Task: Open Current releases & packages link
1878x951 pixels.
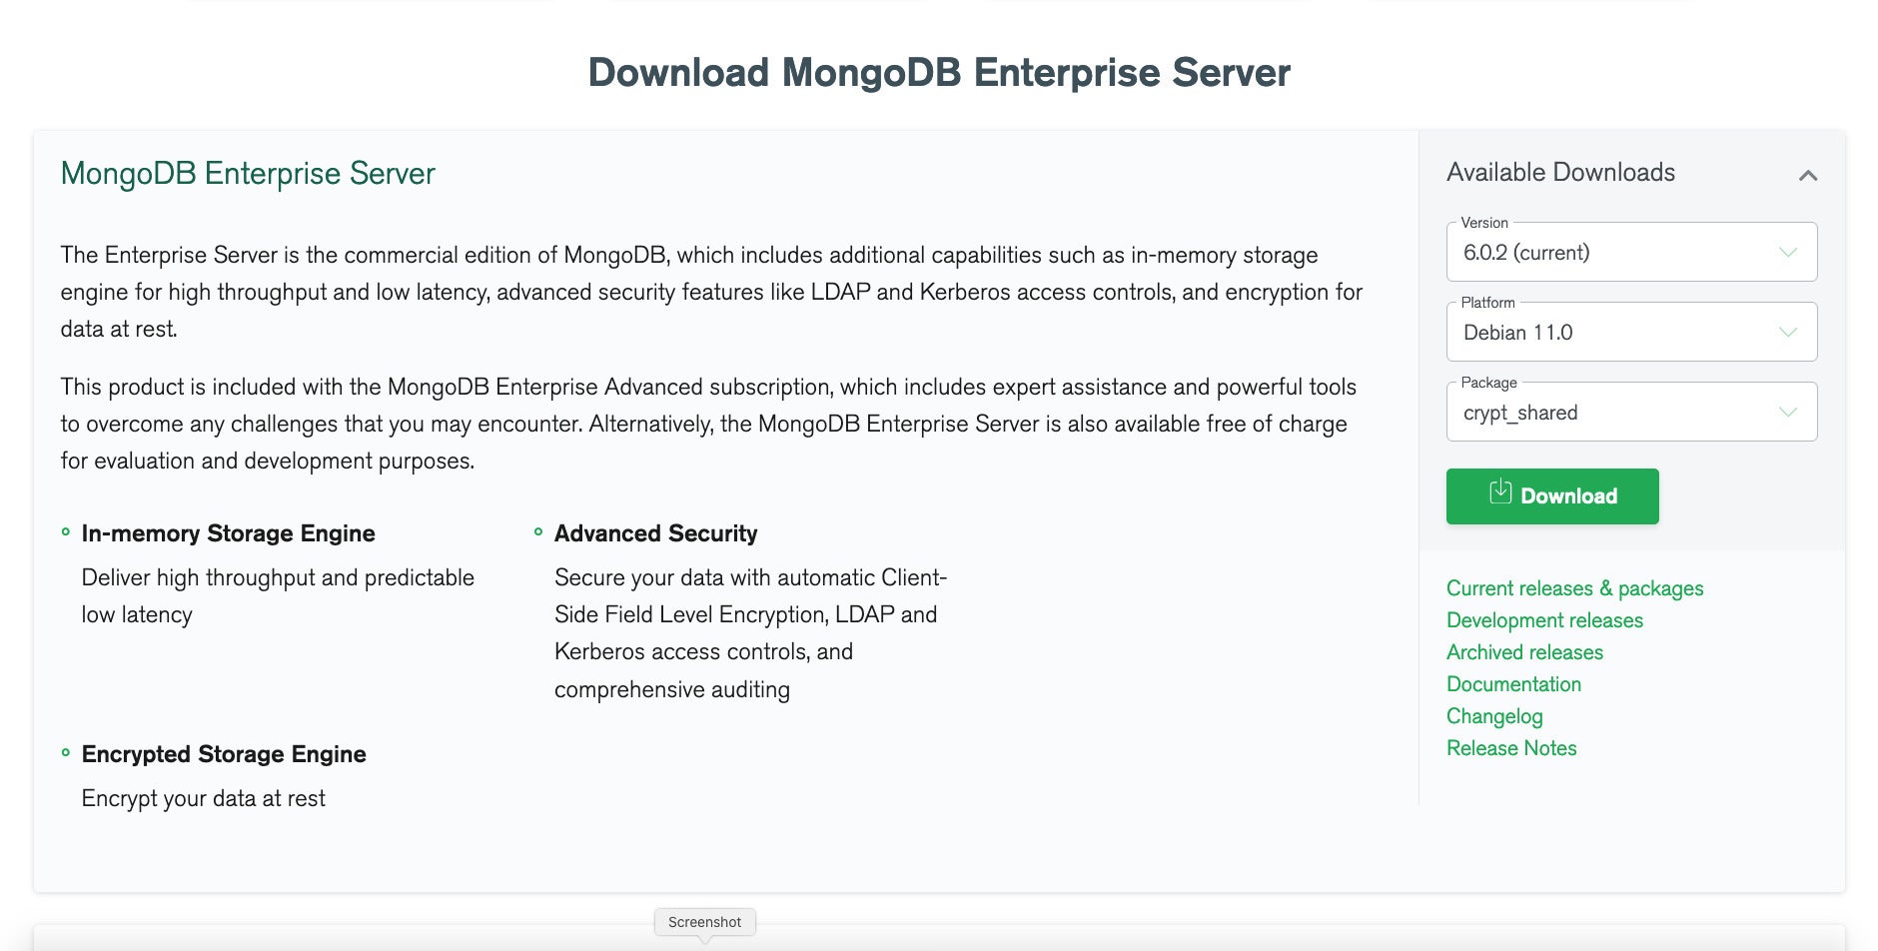Action: [x=1574, y=588]
